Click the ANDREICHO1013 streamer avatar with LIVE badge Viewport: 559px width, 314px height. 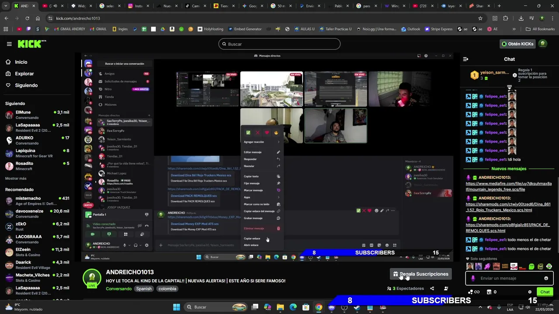click(x=92, y=279)
